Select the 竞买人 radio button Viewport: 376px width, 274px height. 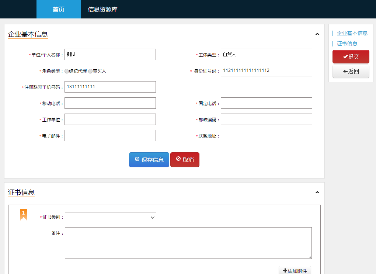[90, 71]
